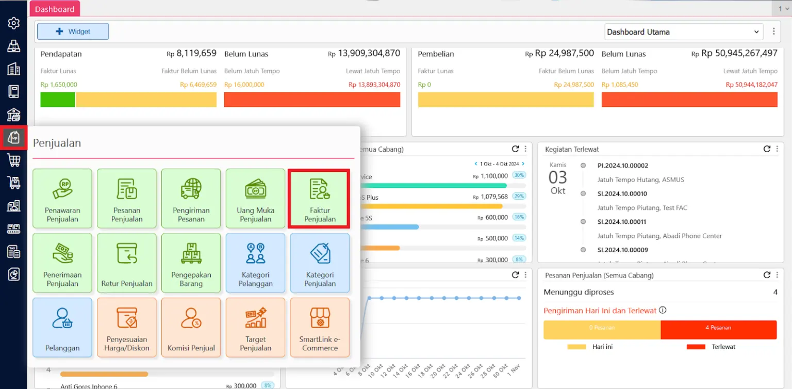The height and width of the screenshot is (389, 792).
Task: Expand the Dashboard Utama dropdown
Action: pyautogui.click(x=684, y=31)
